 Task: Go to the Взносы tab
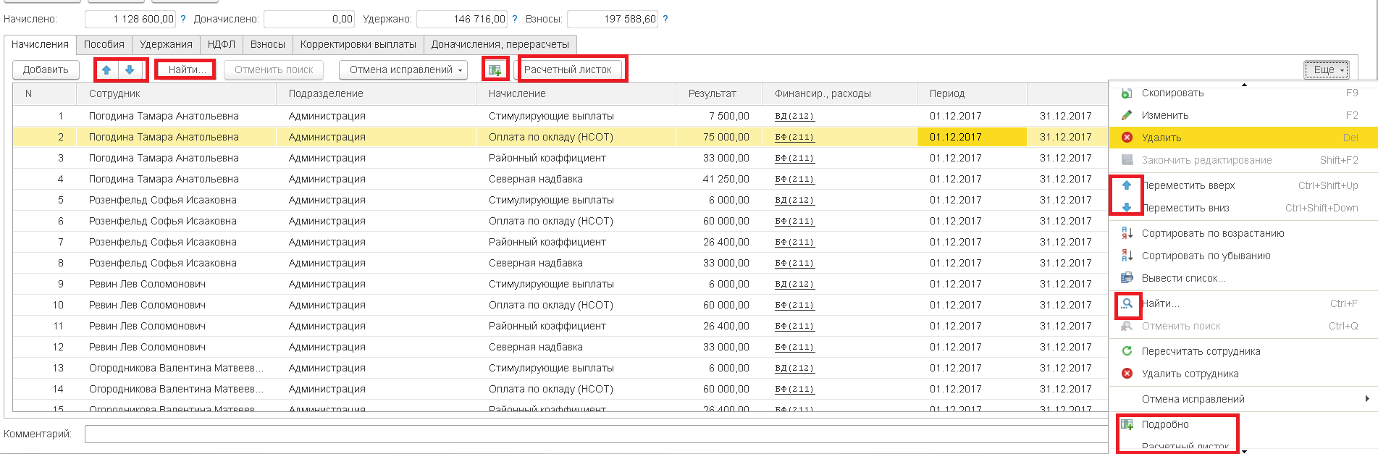[268, 45]
